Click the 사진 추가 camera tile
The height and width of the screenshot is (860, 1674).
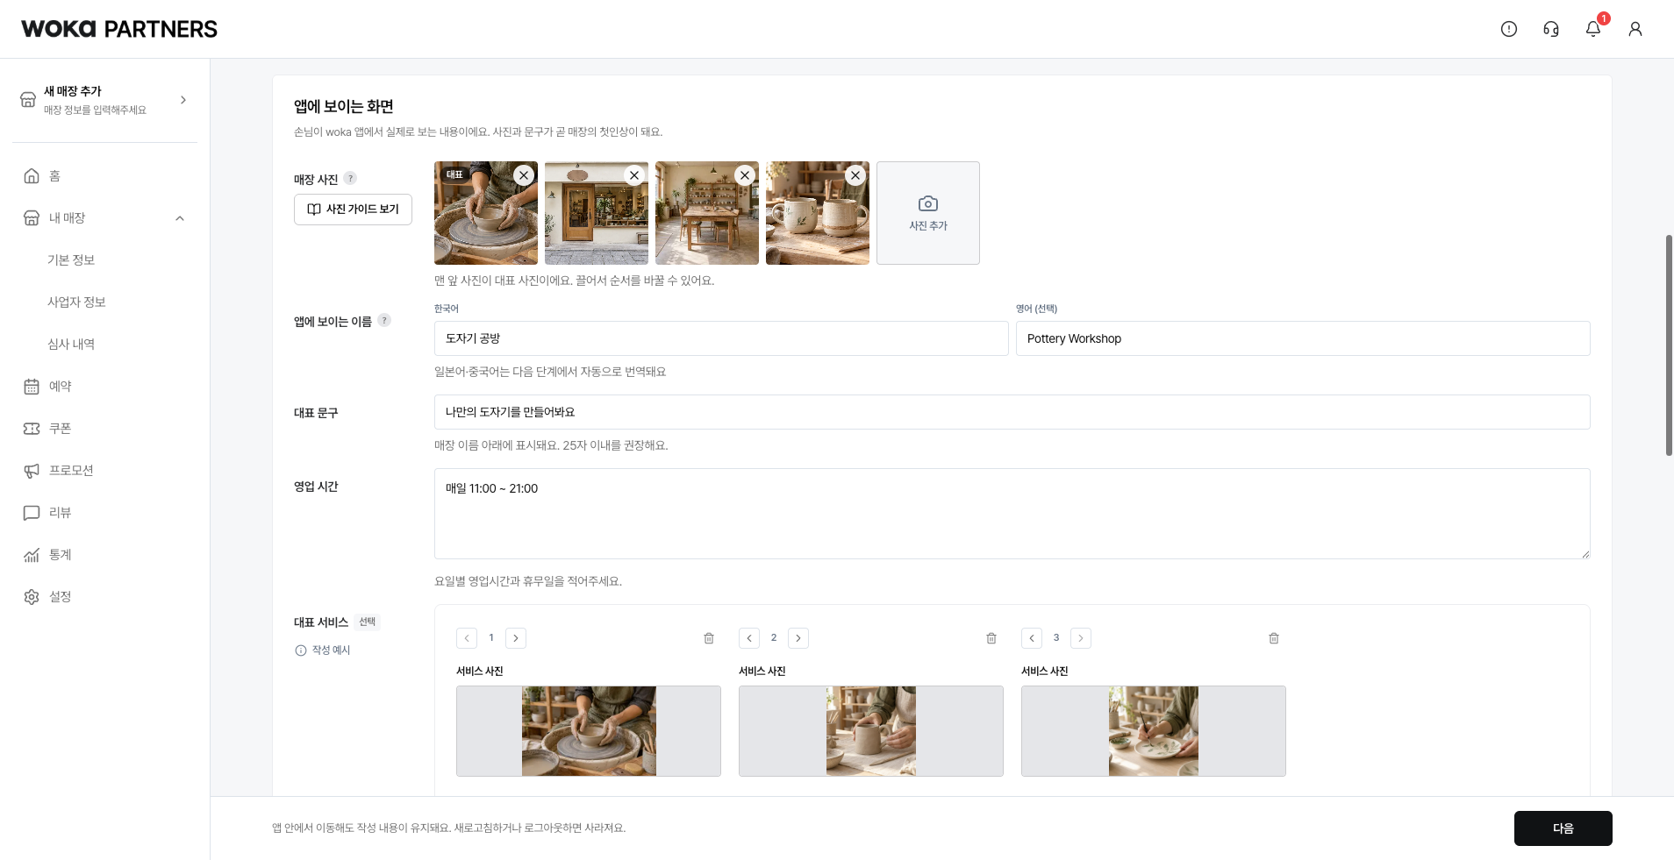[928, 213]
